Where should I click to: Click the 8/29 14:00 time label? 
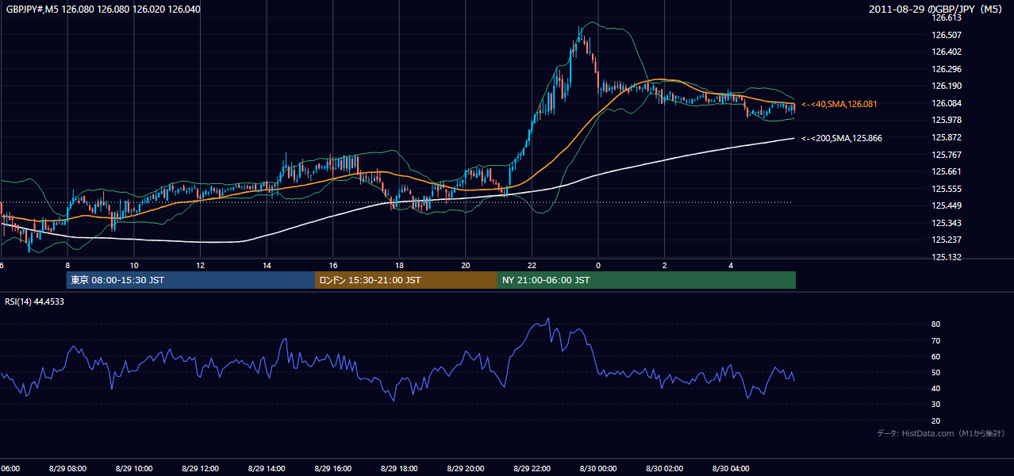point(267,469)
